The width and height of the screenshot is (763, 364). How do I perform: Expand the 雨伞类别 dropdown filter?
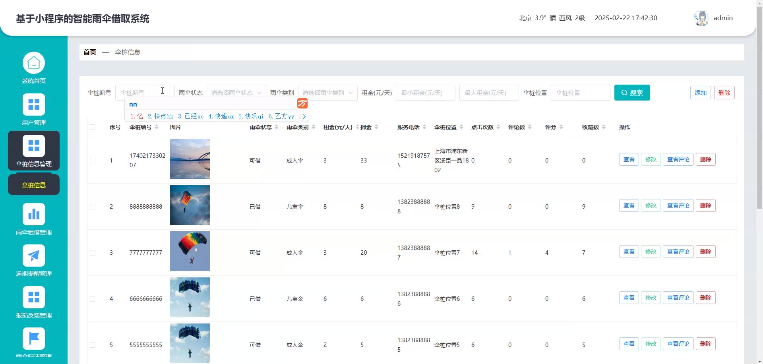pos(327,93)
